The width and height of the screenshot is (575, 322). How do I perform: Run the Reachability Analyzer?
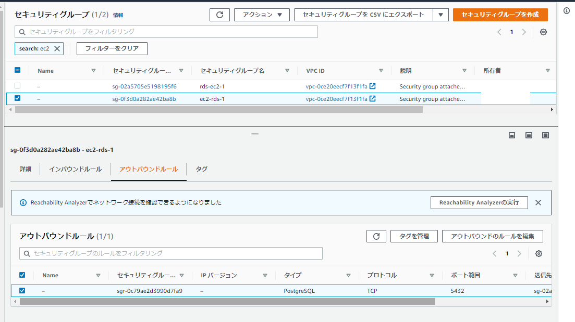tap(479, 202)
